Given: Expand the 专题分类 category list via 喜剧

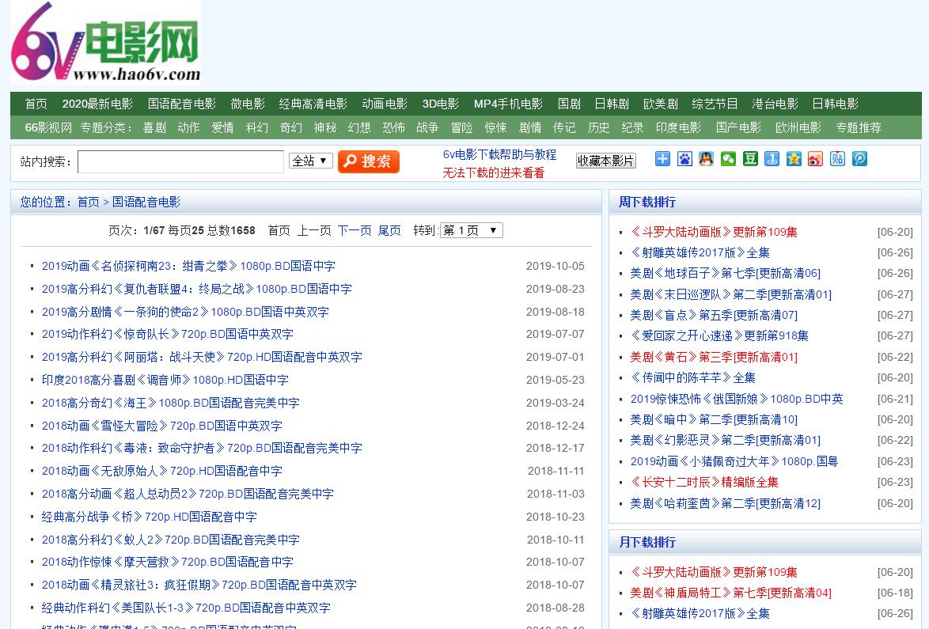Looking at the screenshot, I should (x=154, y=127).
